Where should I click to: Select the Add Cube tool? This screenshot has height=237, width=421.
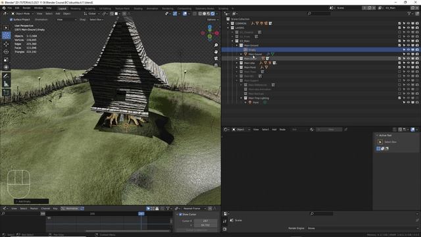pos(6,92)
